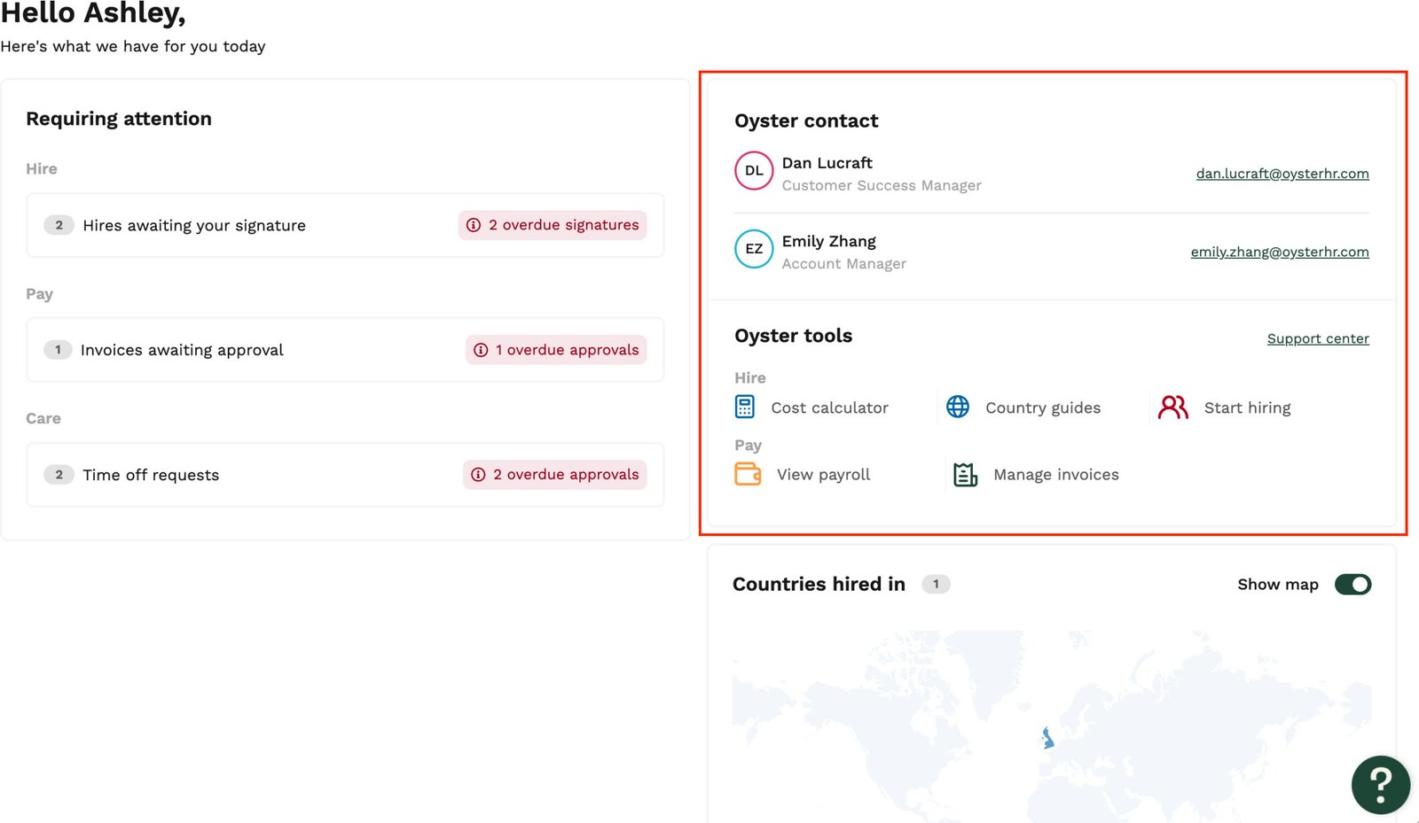The height and width of the screenshot is (823, 1419).
Task: Turn off the Show map toggle
Action: pos(1352,585)
